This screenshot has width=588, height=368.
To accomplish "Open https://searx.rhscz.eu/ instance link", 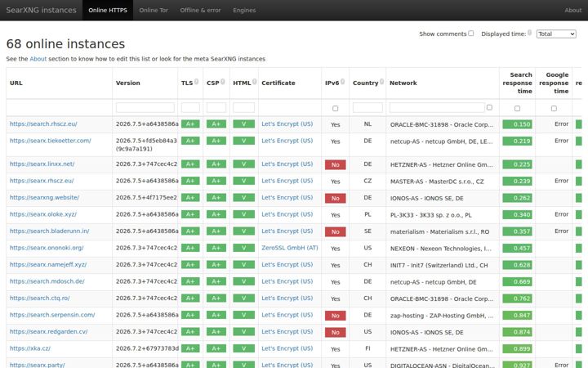I will 42,181.
